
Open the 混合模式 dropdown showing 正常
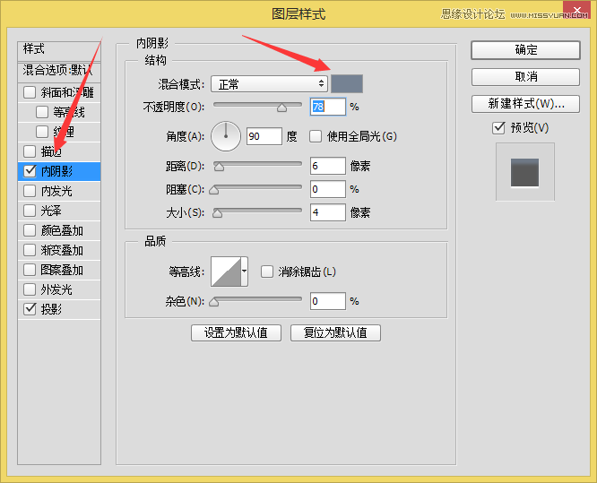point(269,83)
